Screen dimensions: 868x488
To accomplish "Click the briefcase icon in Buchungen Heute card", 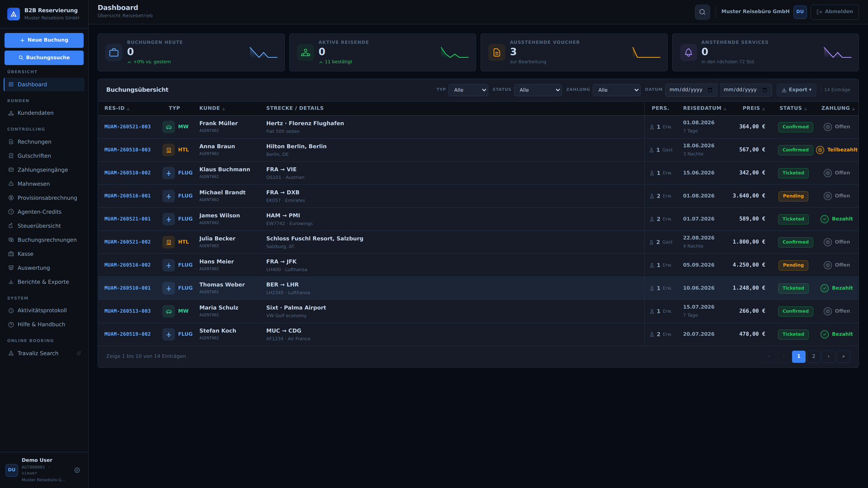I will (114, 52).
